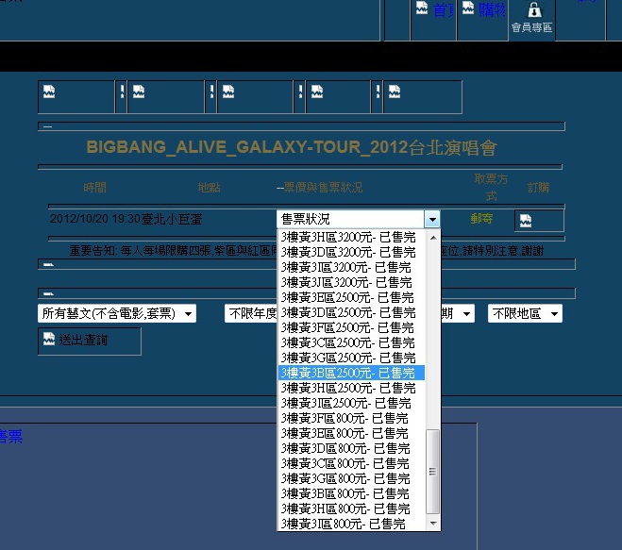Open the 所有藝文(不含電影,套票) dropdown
The width and height of the screenshot is (622, 550).
[117, 313]
